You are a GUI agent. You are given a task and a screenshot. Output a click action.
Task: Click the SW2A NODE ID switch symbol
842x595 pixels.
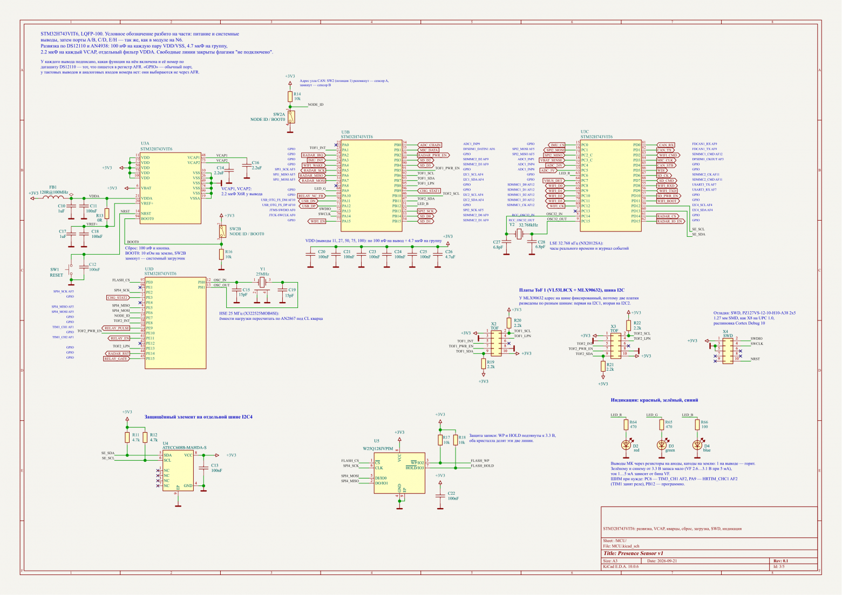pyautogui.click(x=291, y=117)
